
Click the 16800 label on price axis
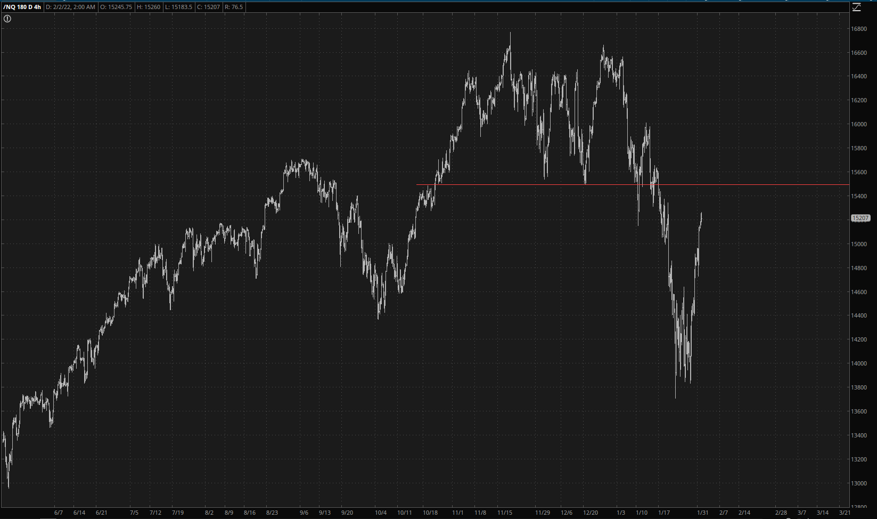858,29
